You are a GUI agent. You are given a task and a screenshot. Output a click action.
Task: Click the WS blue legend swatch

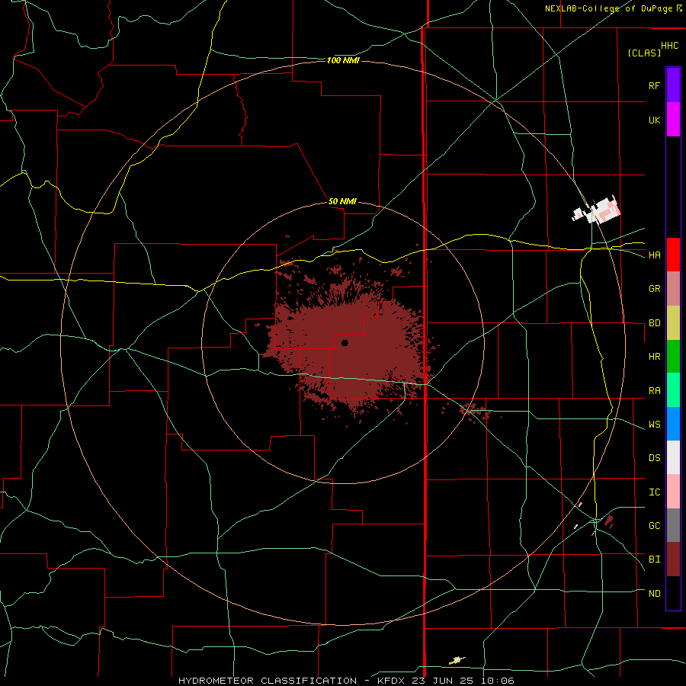coord(673,424)
